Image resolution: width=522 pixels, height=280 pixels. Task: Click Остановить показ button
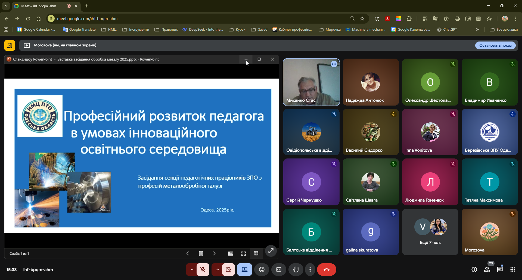[495, 45]
